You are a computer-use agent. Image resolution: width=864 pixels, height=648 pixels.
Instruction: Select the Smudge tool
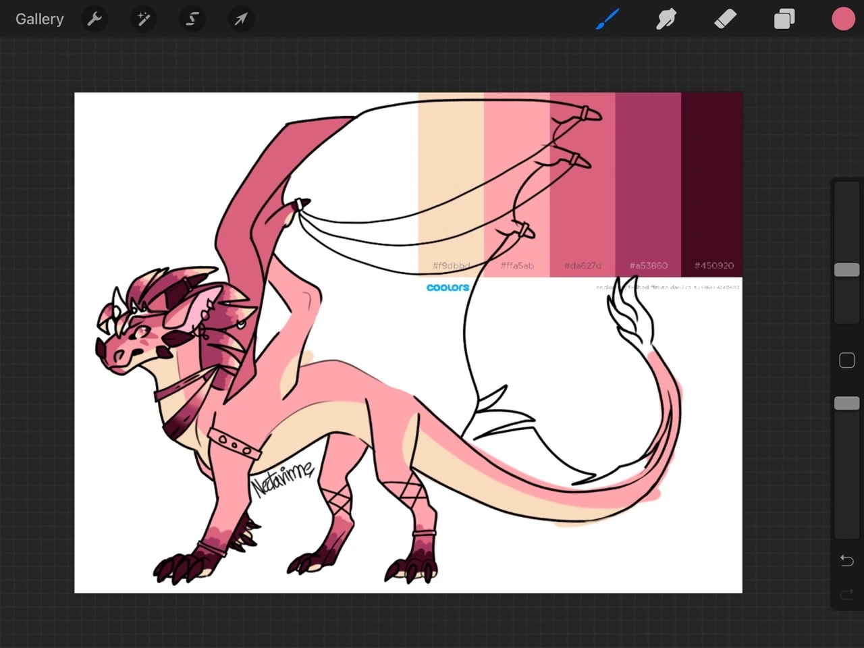(666, 18)
